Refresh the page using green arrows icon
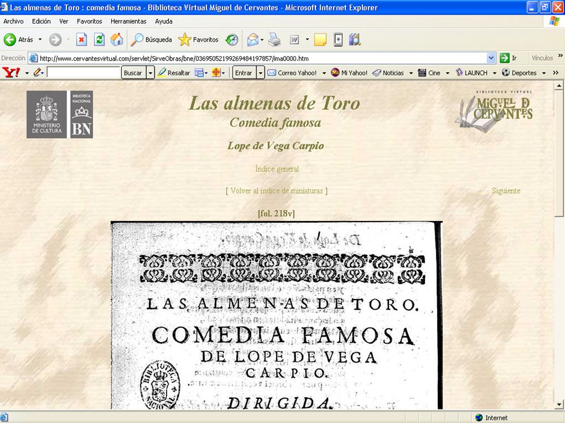The width and height of the screenshot is (565, 423). coord(99,39)
